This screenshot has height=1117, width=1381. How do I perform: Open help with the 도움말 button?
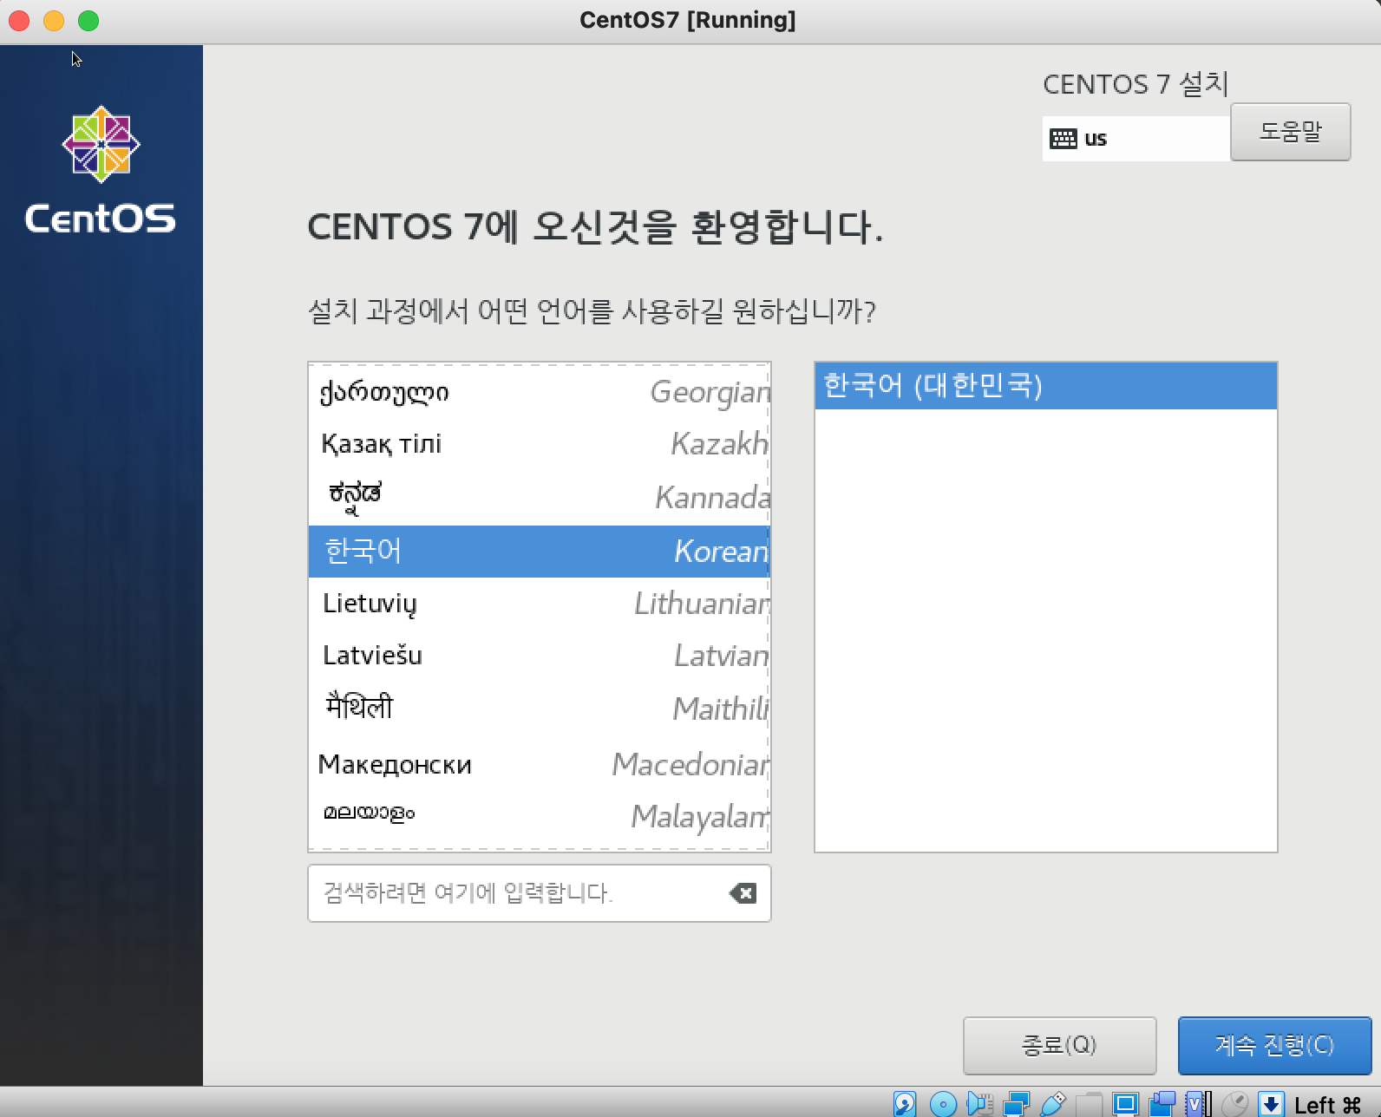[1291, 132]
